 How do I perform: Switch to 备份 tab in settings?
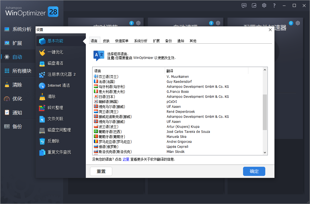[x=168, y=41]
